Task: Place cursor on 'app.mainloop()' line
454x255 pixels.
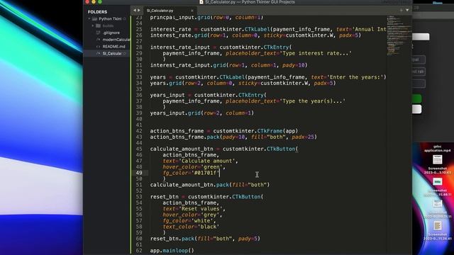Action: pyautogui.click(x=172, y=251)
